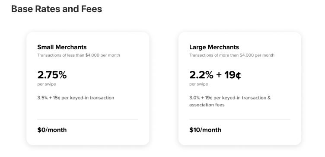Click 'Transactions of more than $4,000 per month'

[x=232, y=55]
